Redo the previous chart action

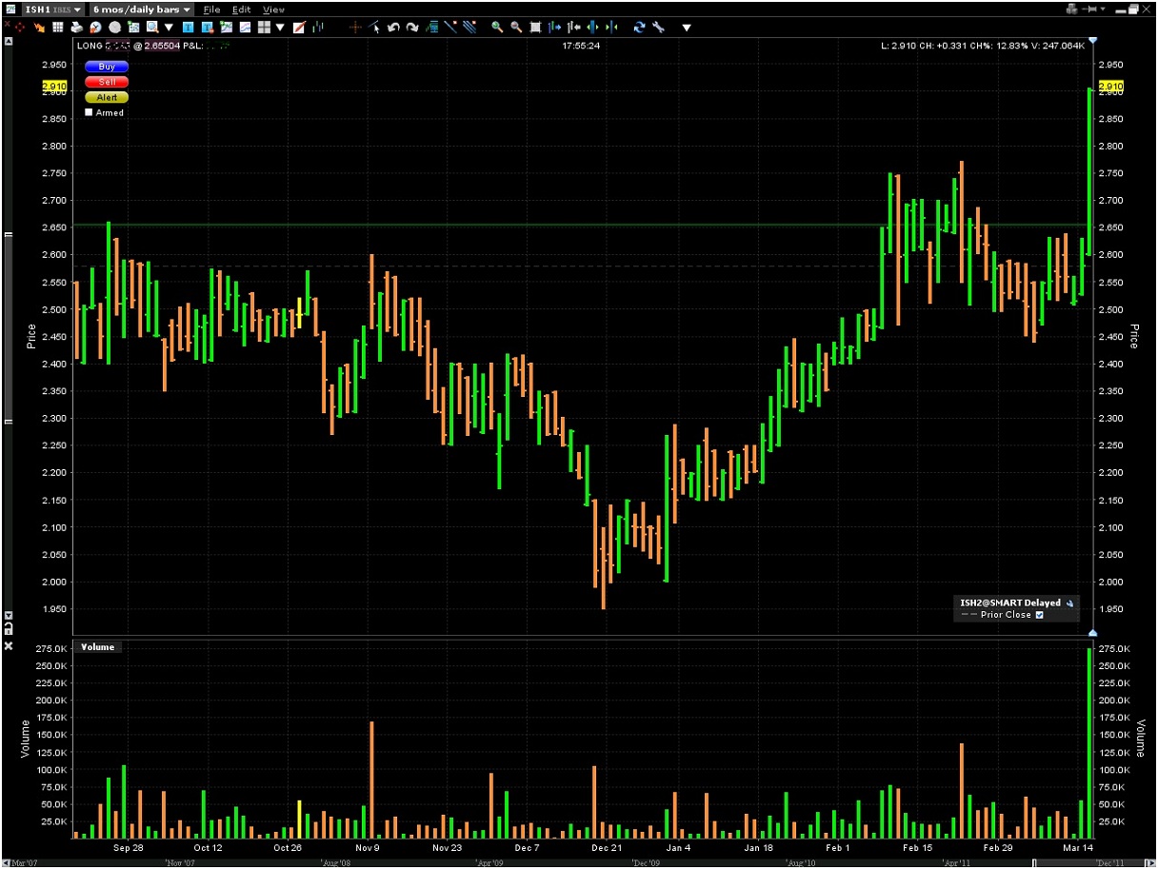[x=412, y=27]
